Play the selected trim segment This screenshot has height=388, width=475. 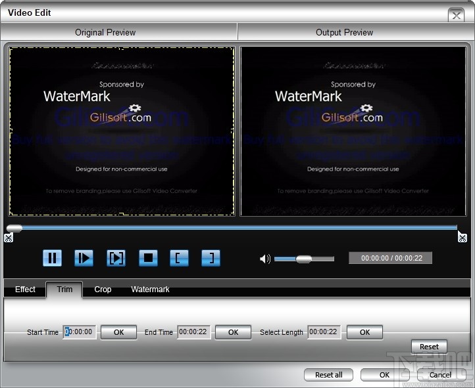(x=116, y=258)
